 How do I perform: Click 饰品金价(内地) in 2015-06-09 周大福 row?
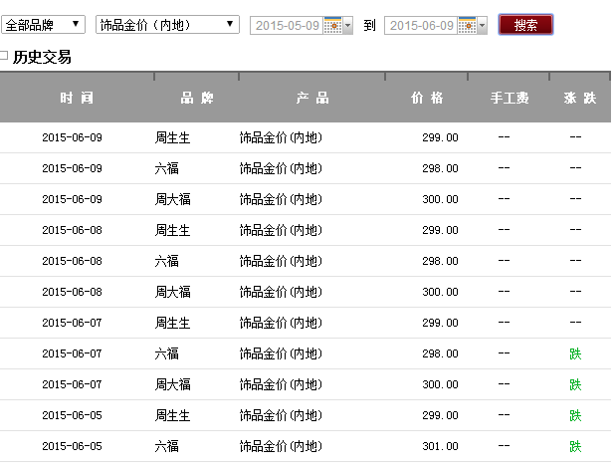(281, 199)
